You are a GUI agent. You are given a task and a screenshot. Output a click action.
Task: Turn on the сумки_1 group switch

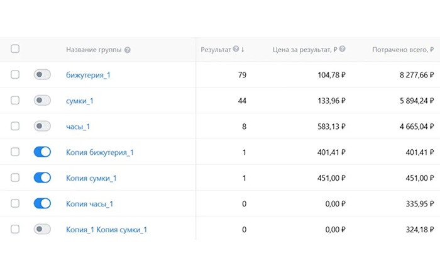[x=42, y=101]
